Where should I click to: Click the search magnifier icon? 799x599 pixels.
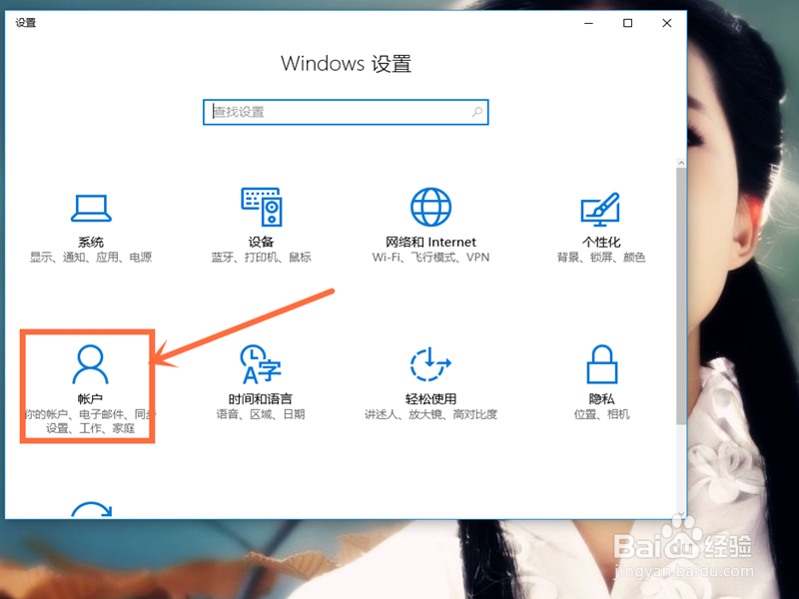click(477, 112)
